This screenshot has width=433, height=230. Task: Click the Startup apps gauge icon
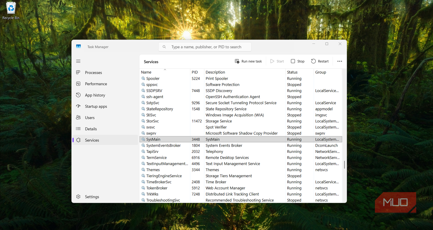78,106
